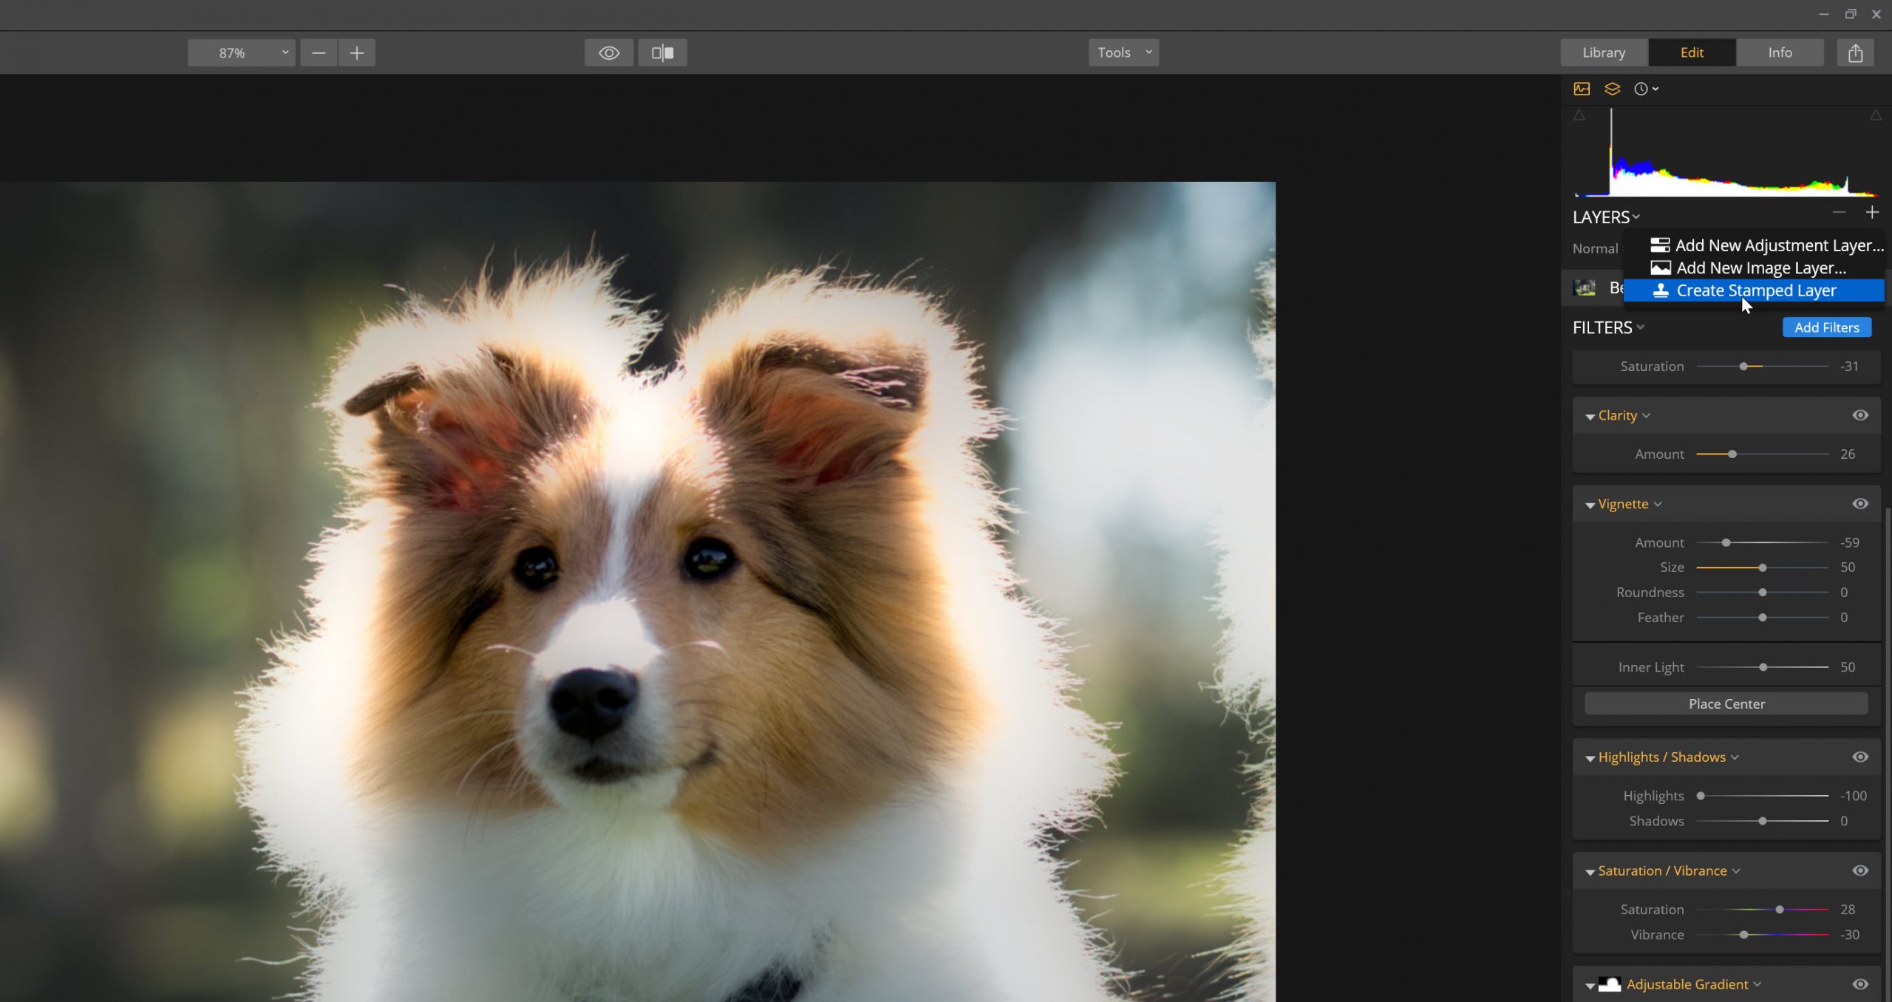1892x1002 pixels.
Task: Click the zoom out minus button
Action: click(319, 52)
